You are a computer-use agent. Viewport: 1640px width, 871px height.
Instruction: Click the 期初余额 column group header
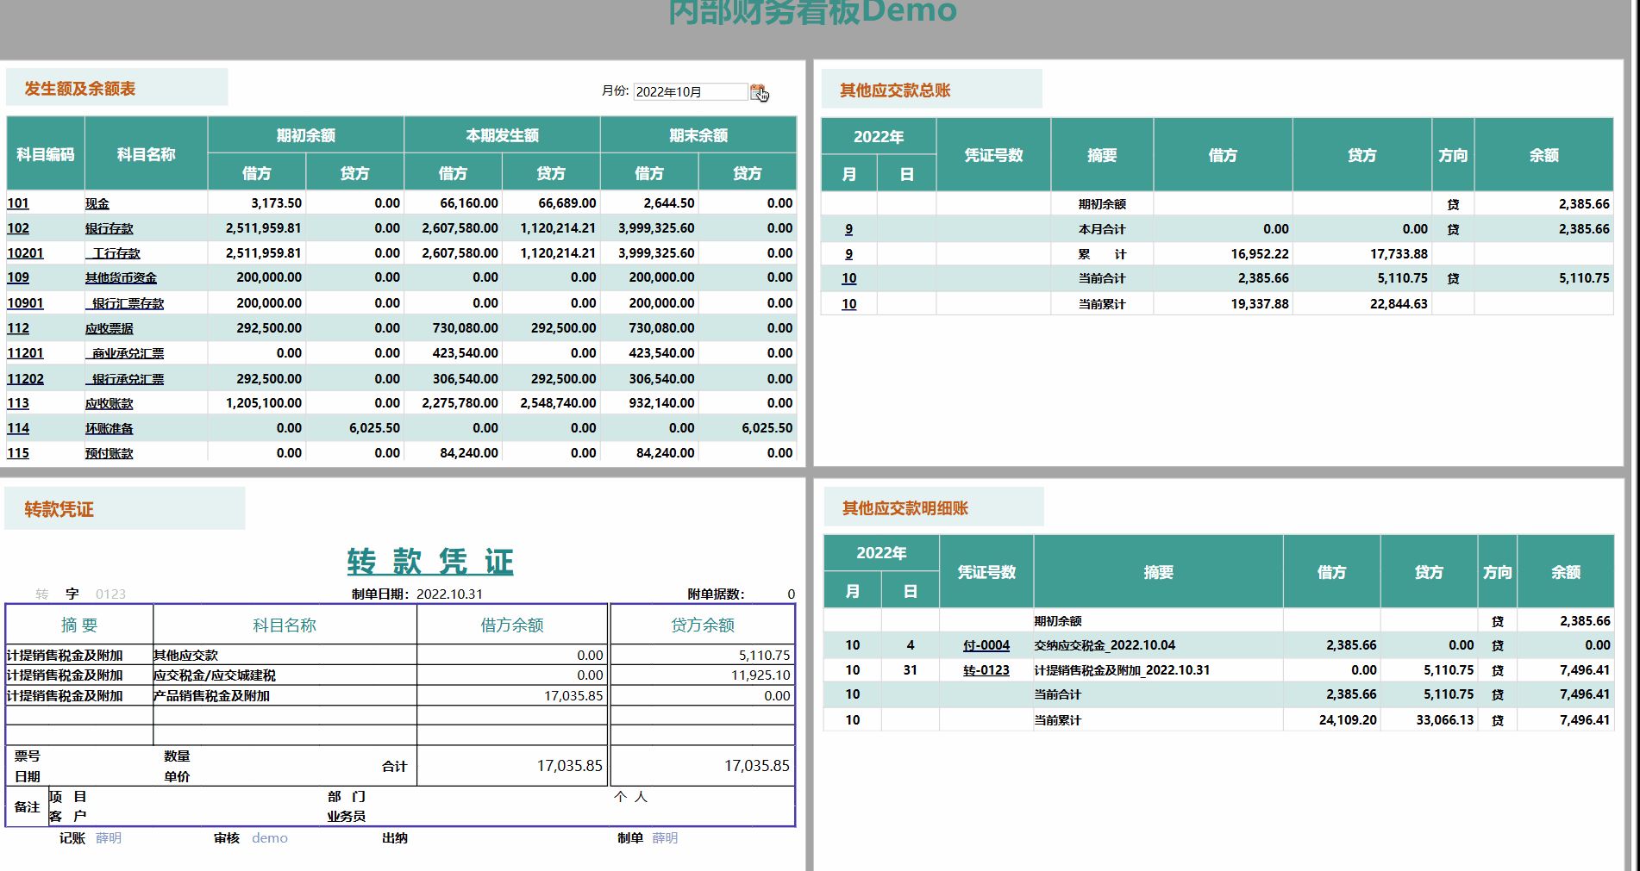(306, 135)
